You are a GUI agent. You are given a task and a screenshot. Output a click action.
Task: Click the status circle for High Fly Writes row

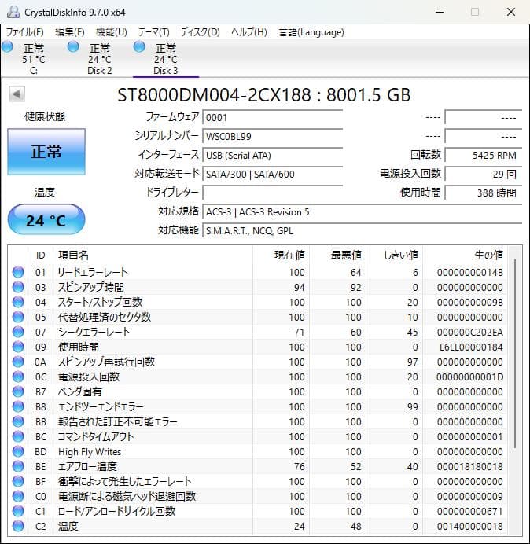(x=18, y=451)
